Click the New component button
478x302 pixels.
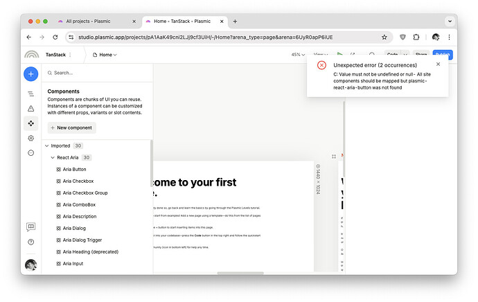coord(72,127)
